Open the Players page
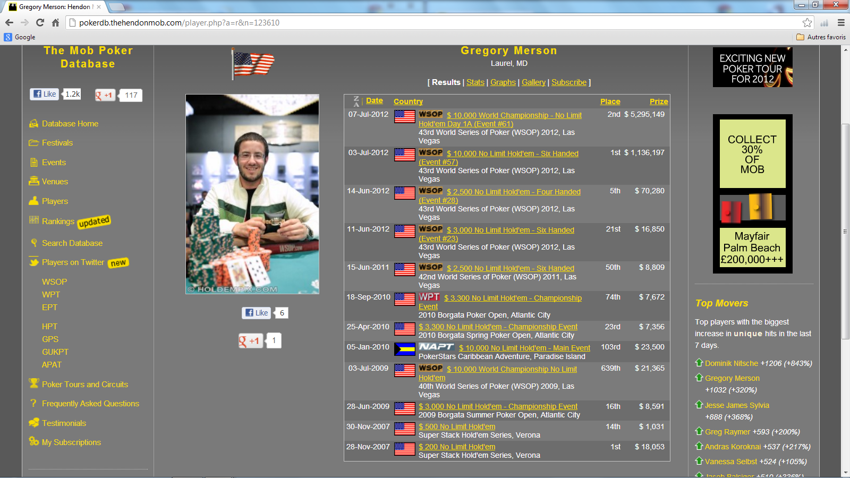850x478 pixels. (55, 201)
